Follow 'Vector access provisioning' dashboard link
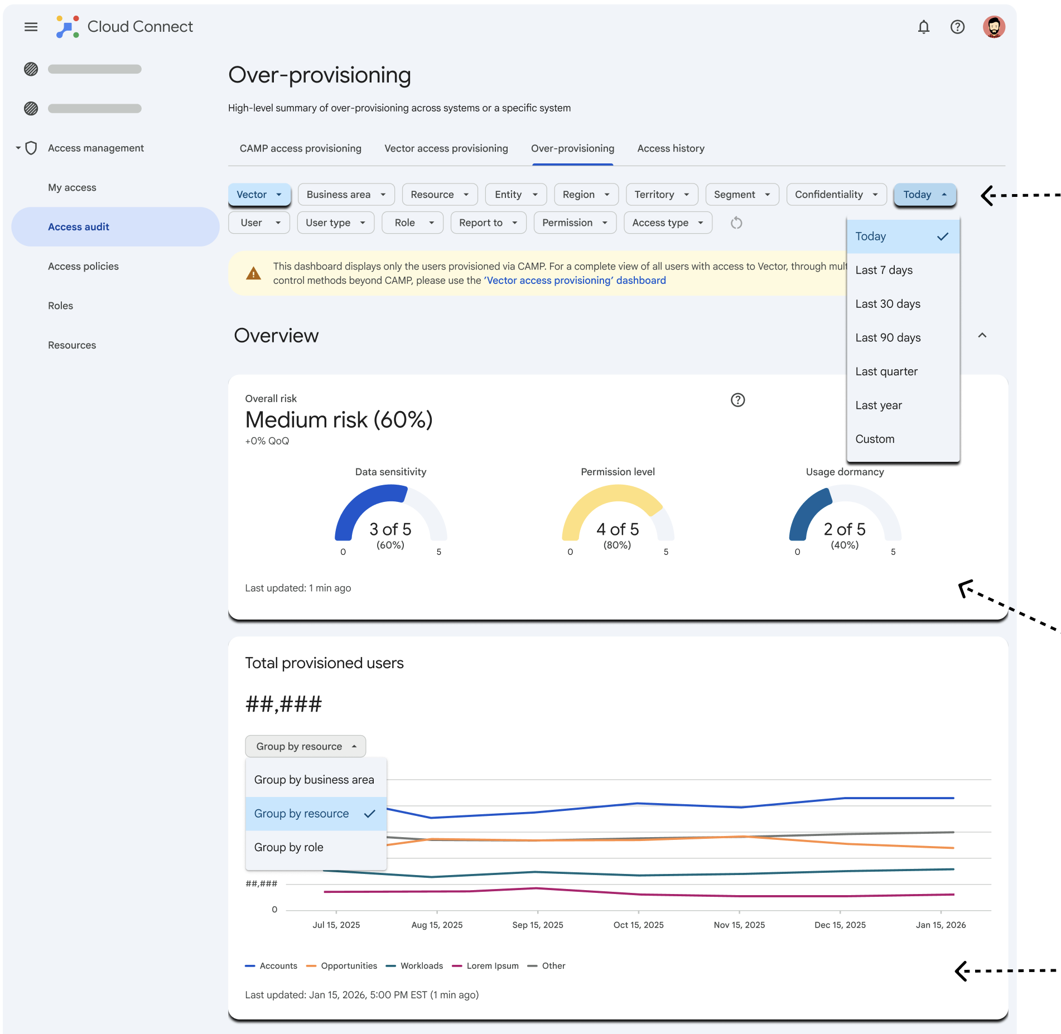 [x=575, y=281]
